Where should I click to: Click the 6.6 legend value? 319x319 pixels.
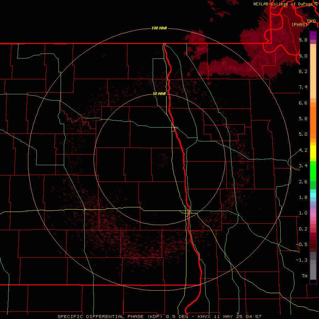[x=303, y=103]
